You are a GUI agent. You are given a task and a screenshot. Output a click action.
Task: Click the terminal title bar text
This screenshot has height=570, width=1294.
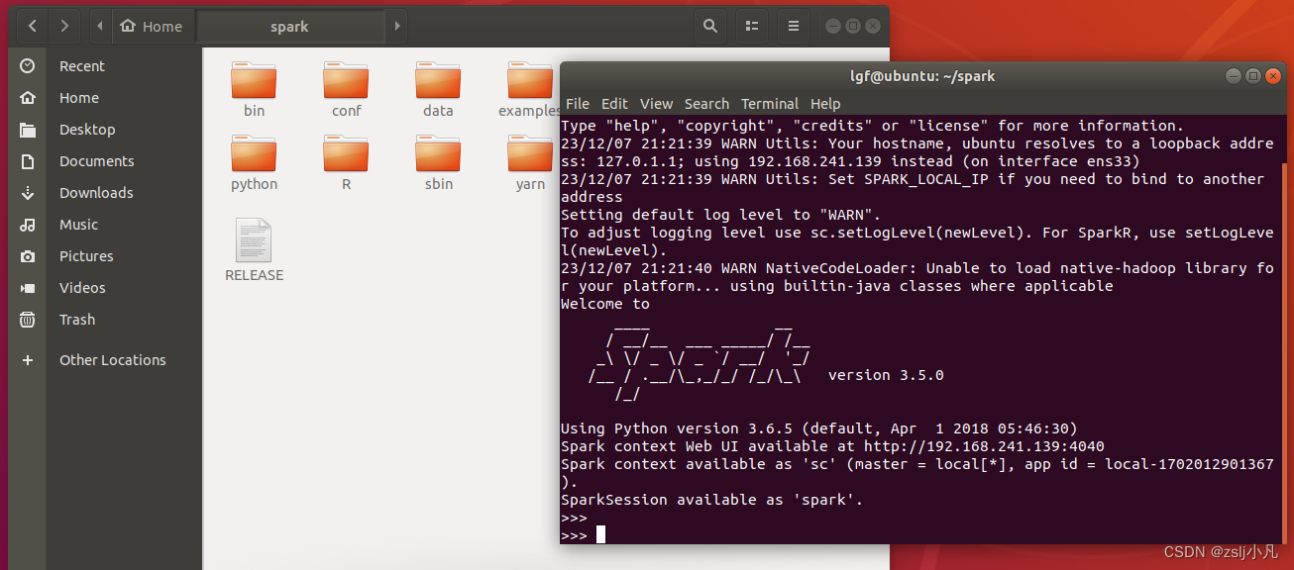[922, 76]
